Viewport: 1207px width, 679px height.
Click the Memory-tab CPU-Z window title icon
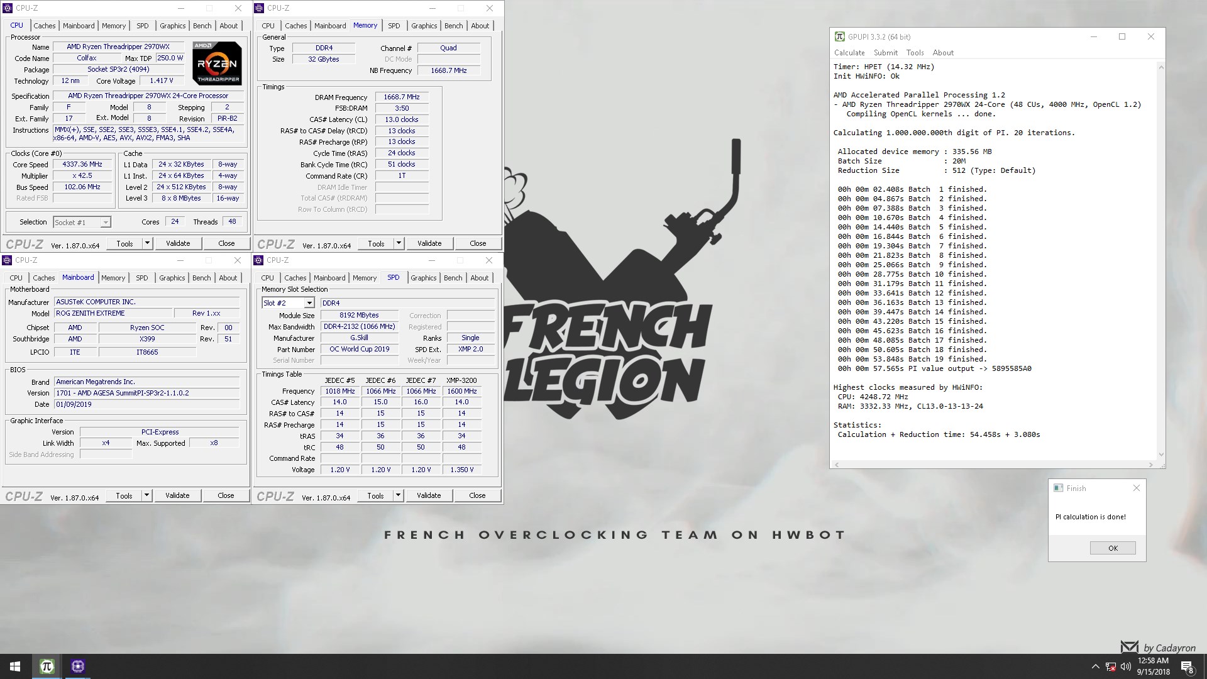tap(259, 8)
